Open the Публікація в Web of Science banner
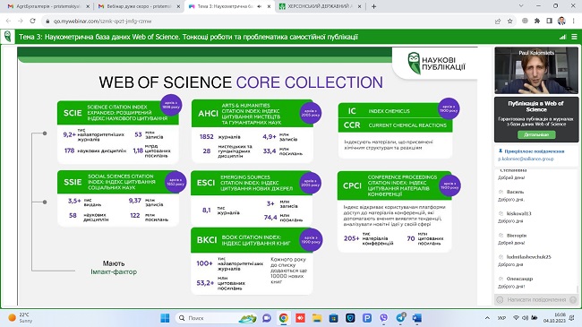 pyautogui.click(x=536, y=119)
